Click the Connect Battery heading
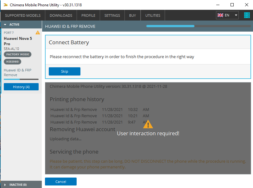253x188 pixels. (x=69, y=42)
